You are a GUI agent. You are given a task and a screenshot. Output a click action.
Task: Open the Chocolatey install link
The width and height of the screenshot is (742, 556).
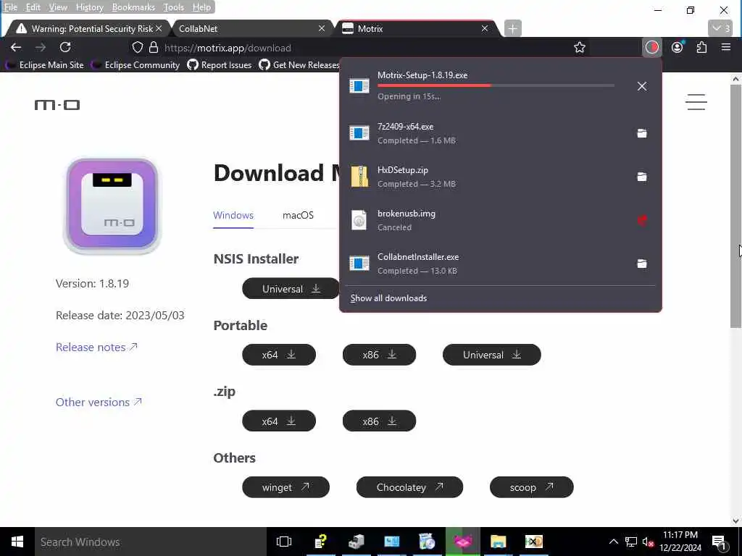click(x=409, y=487)
